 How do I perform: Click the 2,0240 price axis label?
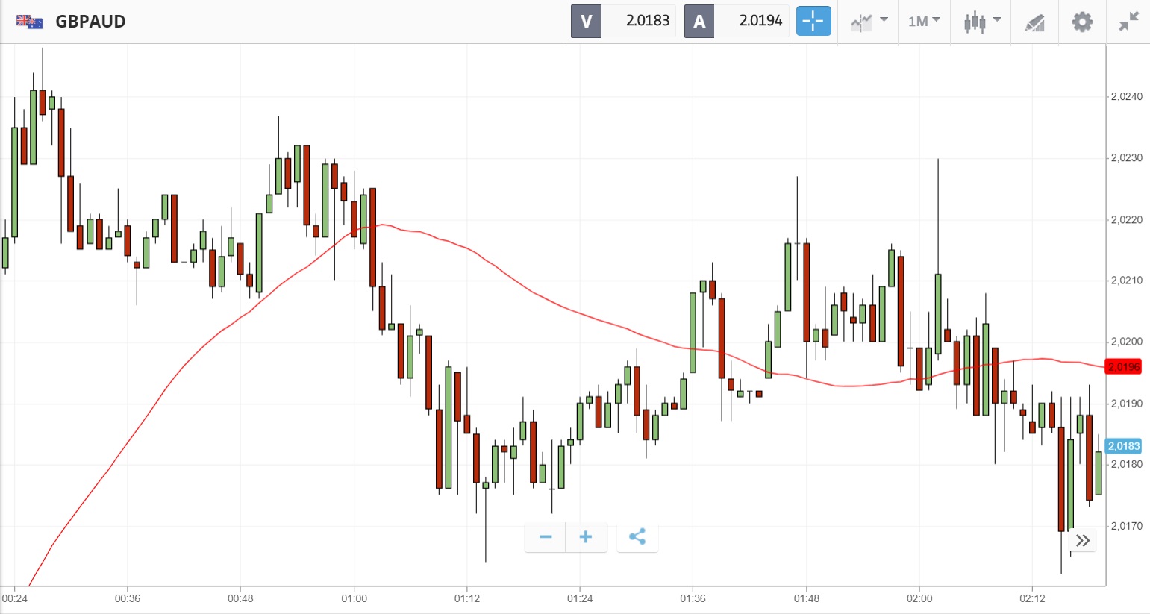click(1126, 96)
